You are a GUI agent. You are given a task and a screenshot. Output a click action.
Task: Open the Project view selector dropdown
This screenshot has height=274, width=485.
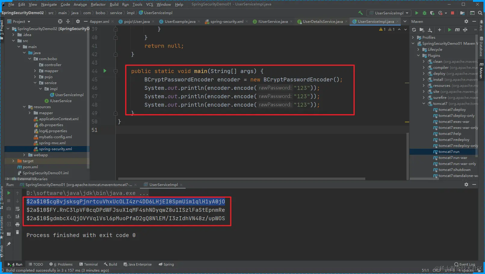(19, 21)
